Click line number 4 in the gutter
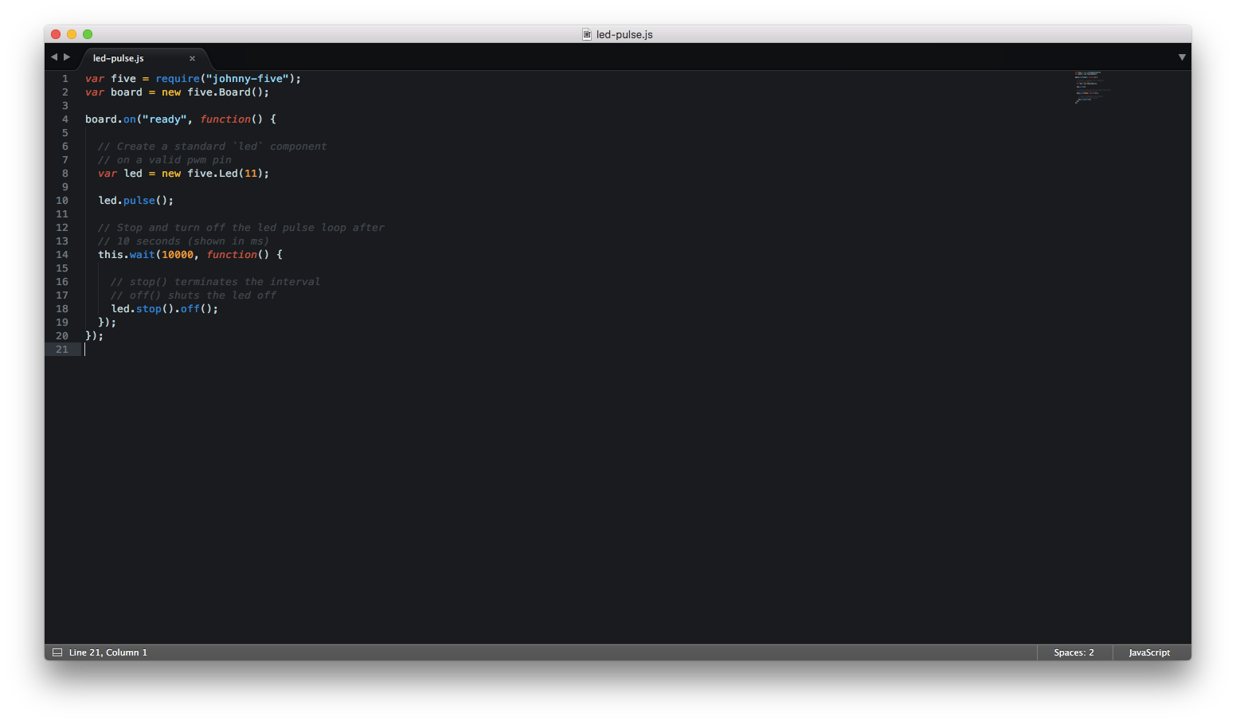 (x=65, y=119)
